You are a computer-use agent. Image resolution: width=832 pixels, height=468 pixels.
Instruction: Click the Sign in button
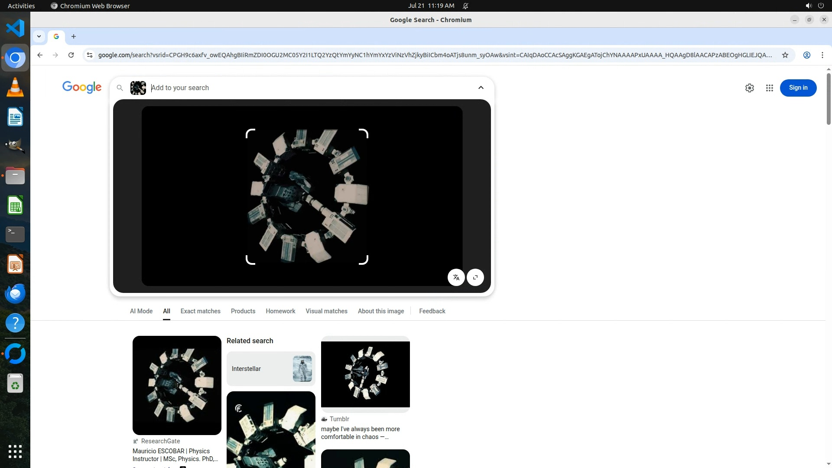[x=798, y=88]
